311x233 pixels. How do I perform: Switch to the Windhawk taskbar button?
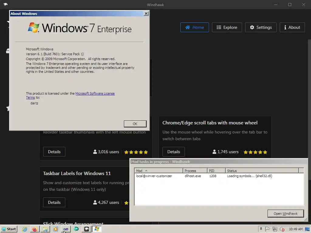(87, 229)
